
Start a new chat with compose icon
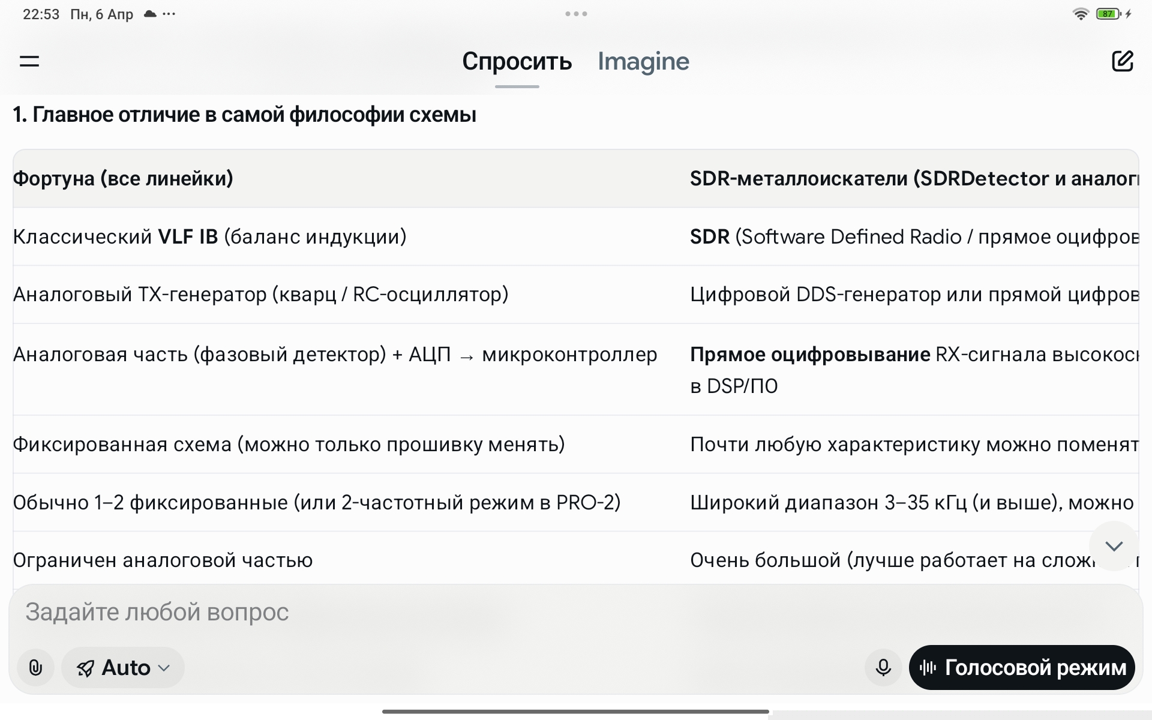[x=1122, y=61]
